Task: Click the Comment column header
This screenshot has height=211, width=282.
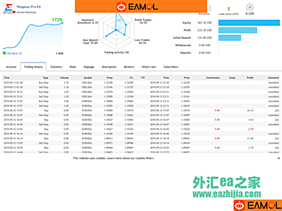Action: [x=273, y=78]
